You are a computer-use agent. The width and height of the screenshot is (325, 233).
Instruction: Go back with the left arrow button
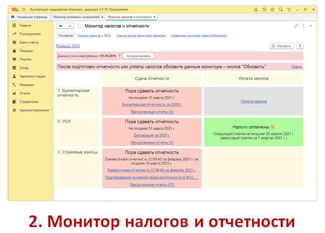click(61, 26)
